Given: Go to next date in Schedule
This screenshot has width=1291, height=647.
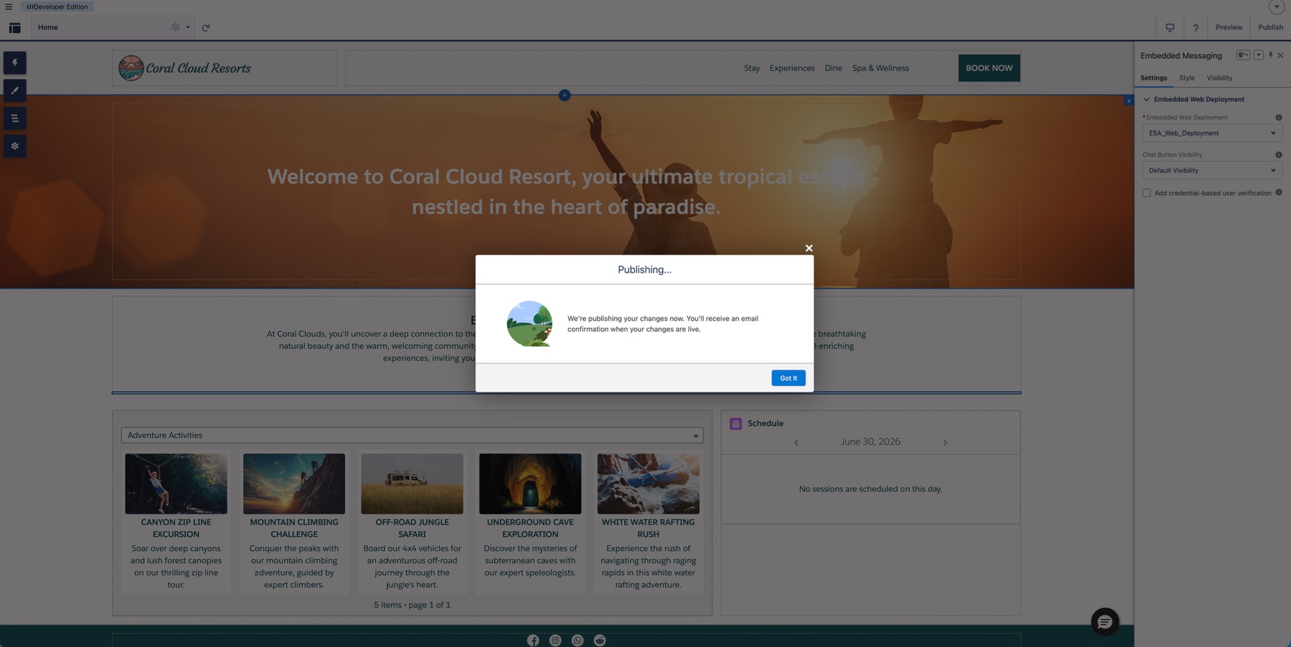Looking at the screenshot, I should click(945, 443).
